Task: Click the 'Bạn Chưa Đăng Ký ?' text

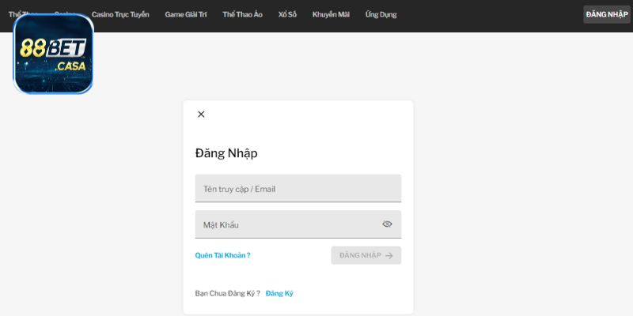Action: click(227, 293)
